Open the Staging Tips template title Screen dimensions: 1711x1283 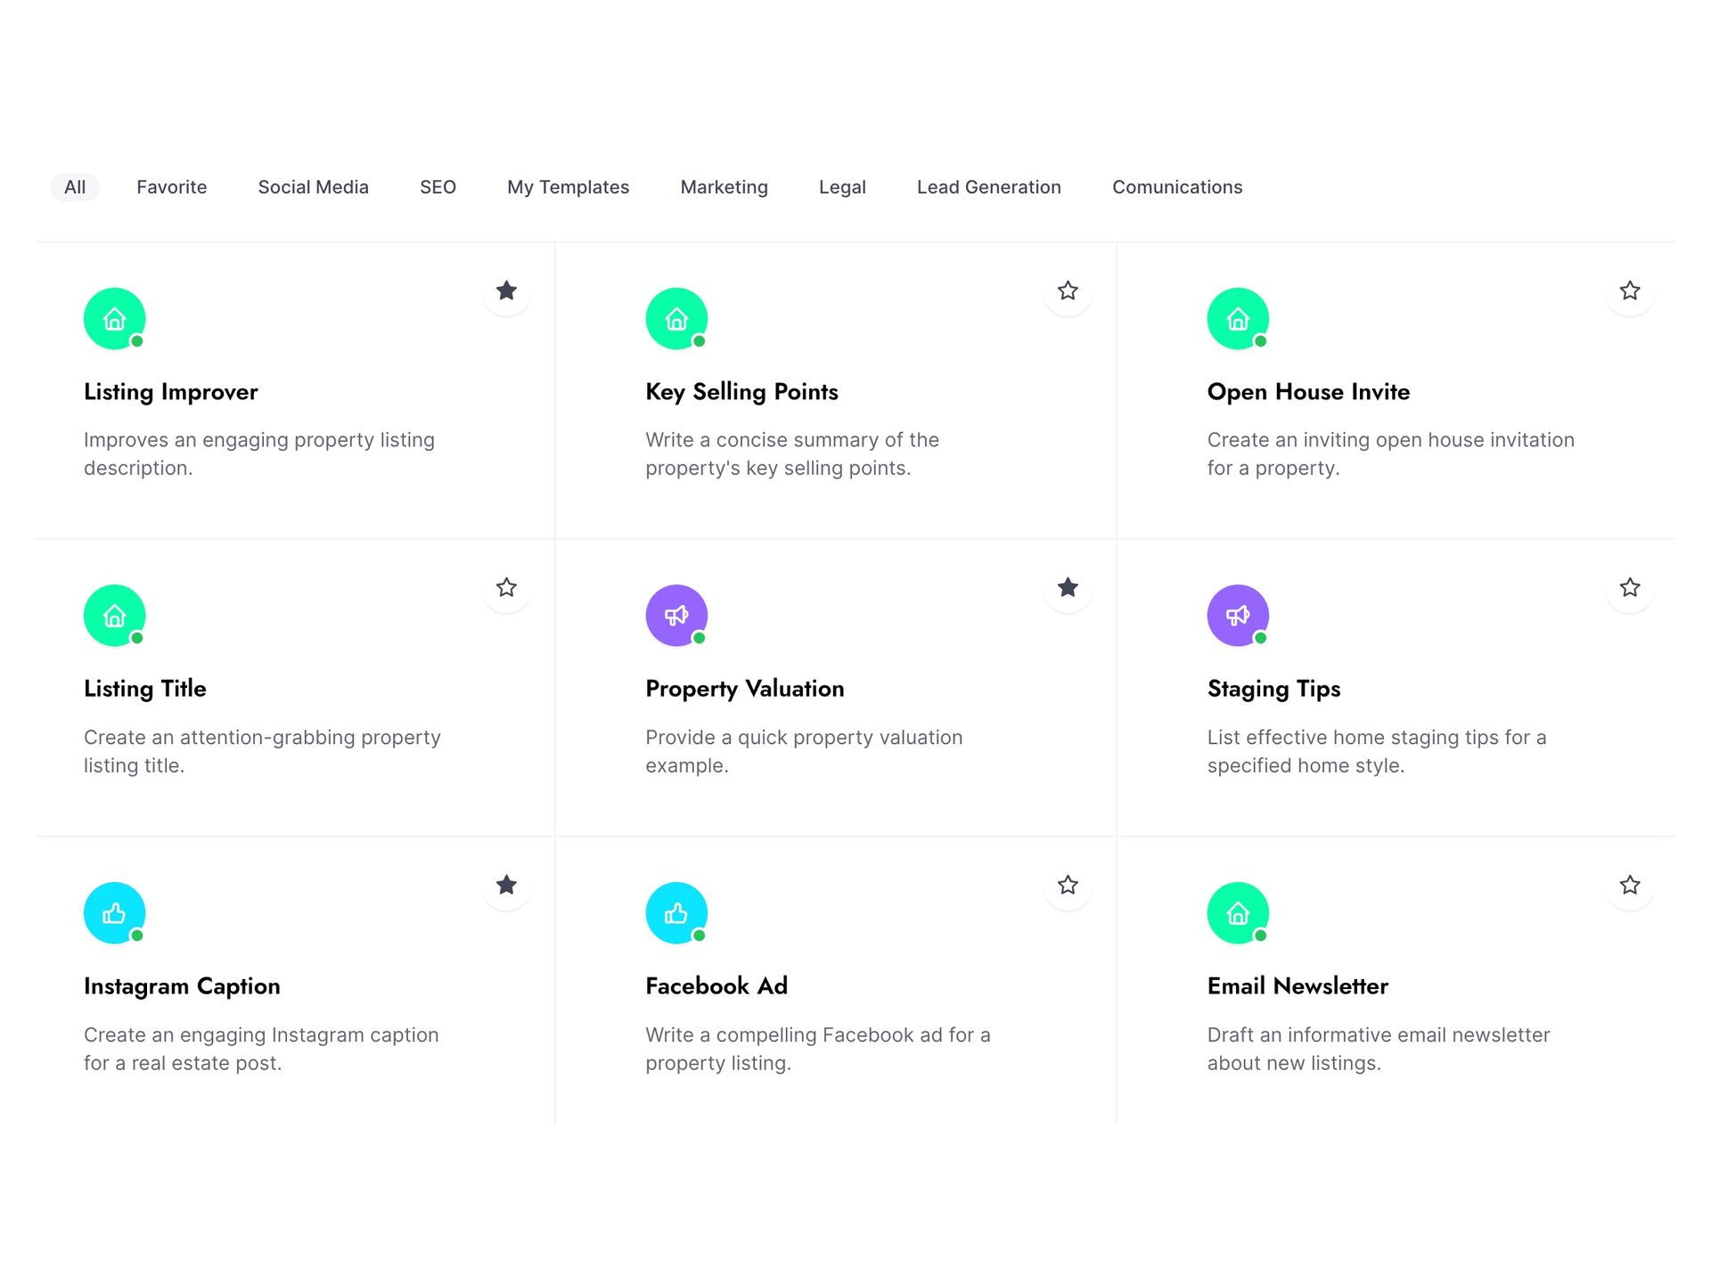[x=1273, y=689]
